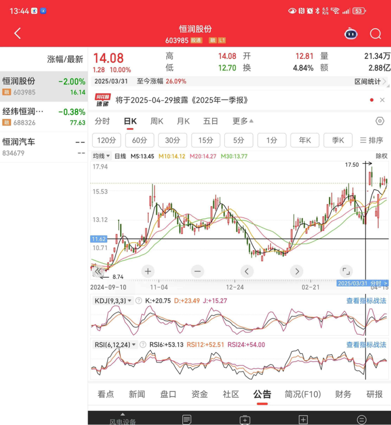Click KDJ indicator help question mark
This screenshot has width=391, height=425.
click(139, 301)
